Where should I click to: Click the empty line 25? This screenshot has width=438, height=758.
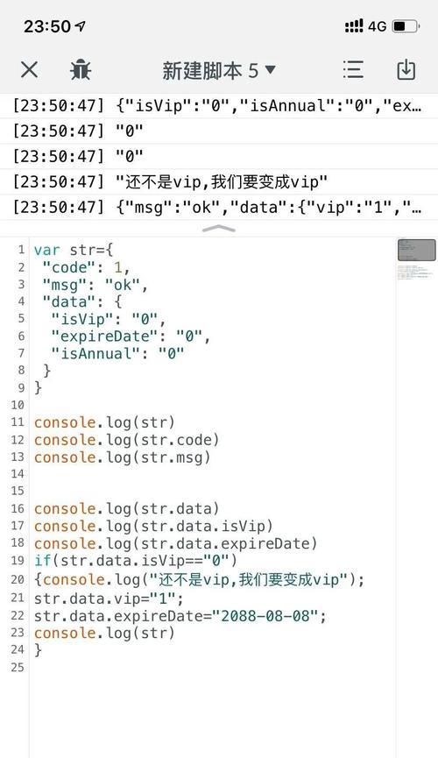[x=213, y=667]
